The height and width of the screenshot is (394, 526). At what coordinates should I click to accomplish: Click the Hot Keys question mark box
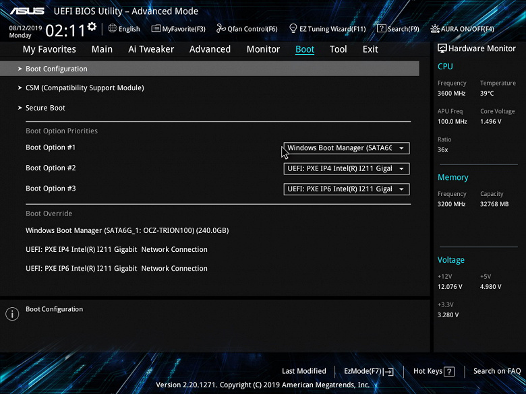(449, 371)
